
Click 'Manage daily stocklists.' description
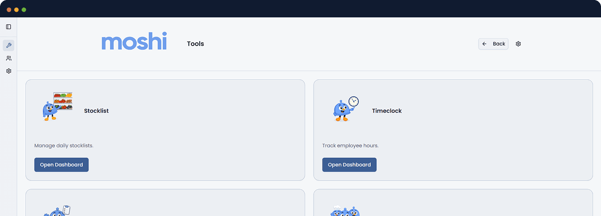pyautogui.click(x=64, y=146)
